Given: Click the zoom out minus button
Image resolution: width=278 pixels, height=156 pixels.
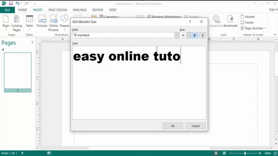Looking at the screenshot, I should (231, 153).
